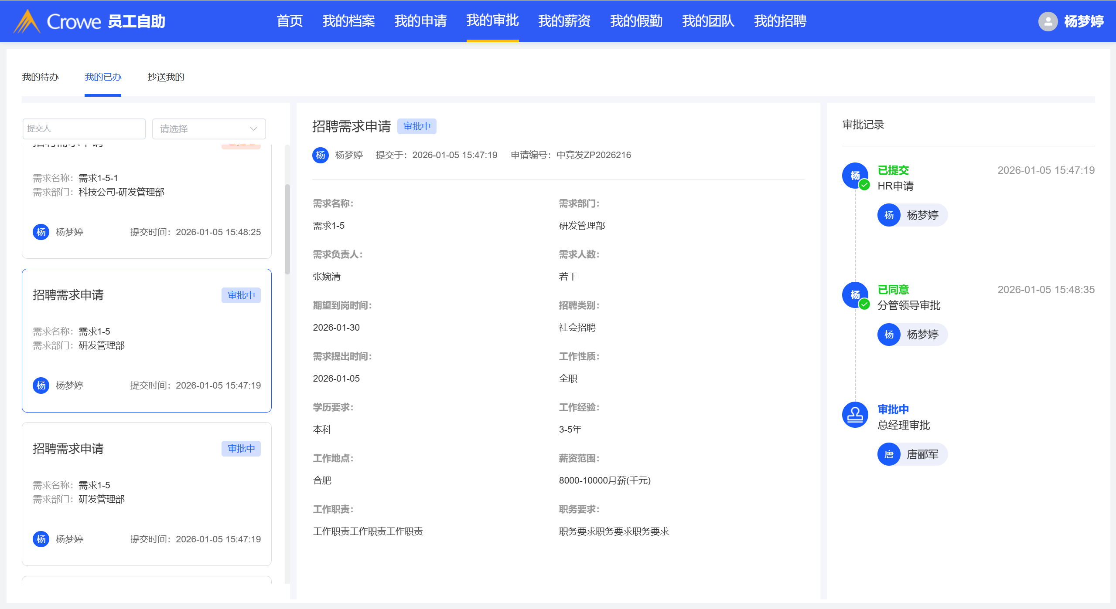Screen dimensions: 1116x609
Task: Switch to 我的待办 tab
Action: tap(40, 77)
